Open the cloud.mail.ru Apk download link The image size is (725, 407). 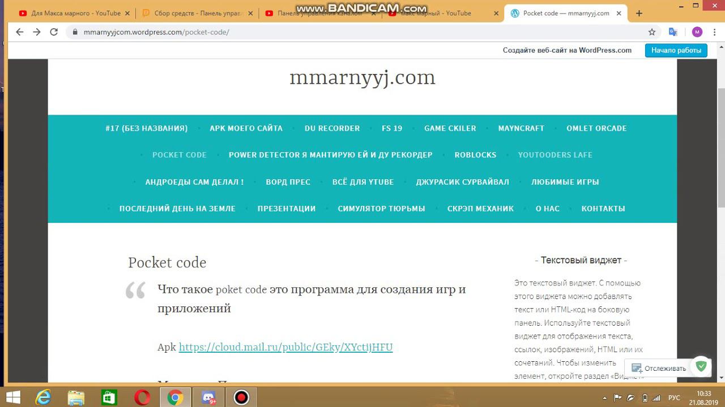click(x=285, y=347)
